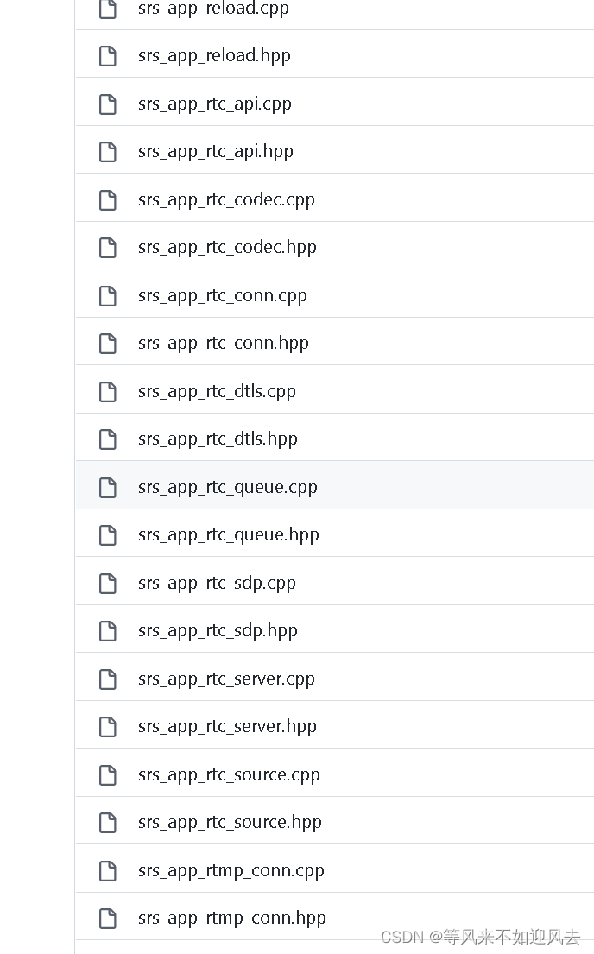The width and height of the screenshot is (594, 954).
Task: View srs_app_rtc_server.hpp source
Action: click(x=228, y=726)
